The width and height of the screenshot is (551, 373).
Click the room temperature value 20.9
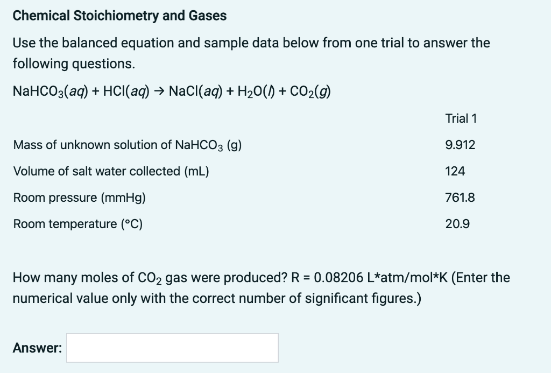click(455, 224)
